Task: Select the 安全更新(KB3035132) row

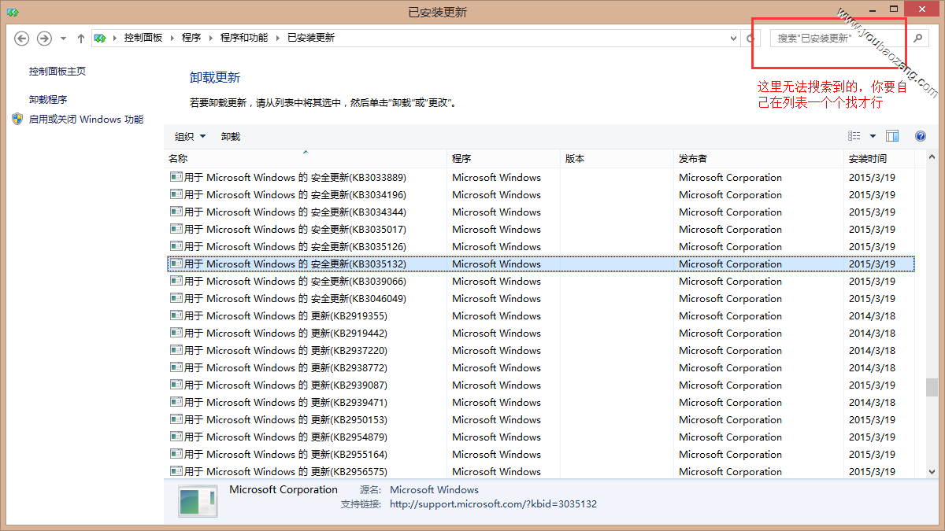Action: tap(541, 264)
